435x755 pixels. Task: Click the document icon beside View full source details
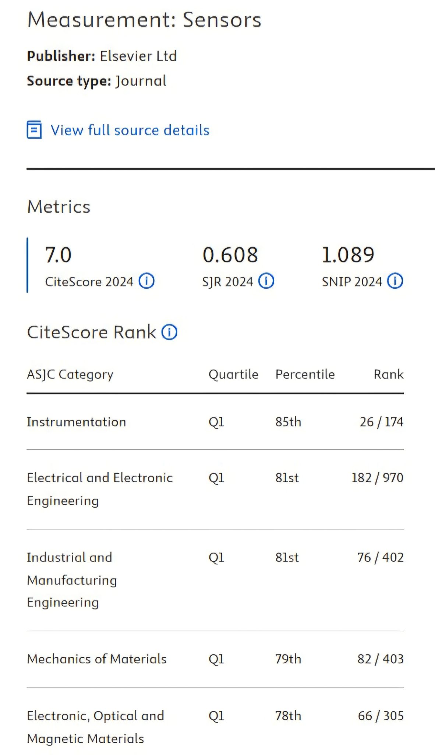coord(34,130)
